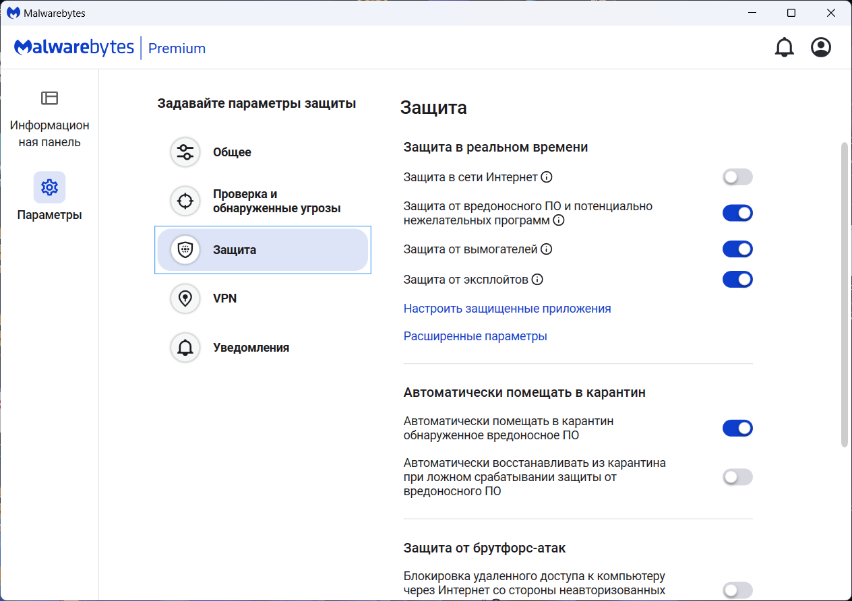
Task: Click the Защита от брутфорс-атак heading
Action: [x=485, y=548]
